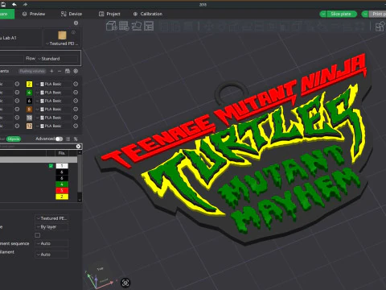This screenshot has width=386, height=290.
Task: Click the brown filament 8 color swatch
Action: tap(29, 110)
